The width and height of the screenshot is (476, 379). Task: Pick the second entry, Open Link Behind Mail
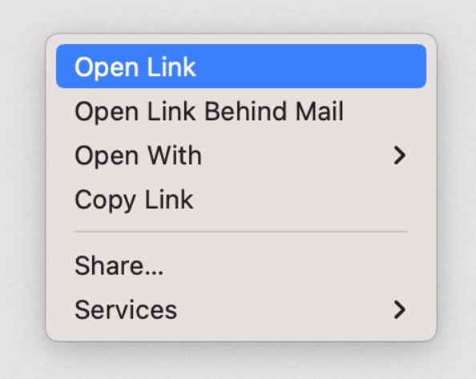click(241, 111)
